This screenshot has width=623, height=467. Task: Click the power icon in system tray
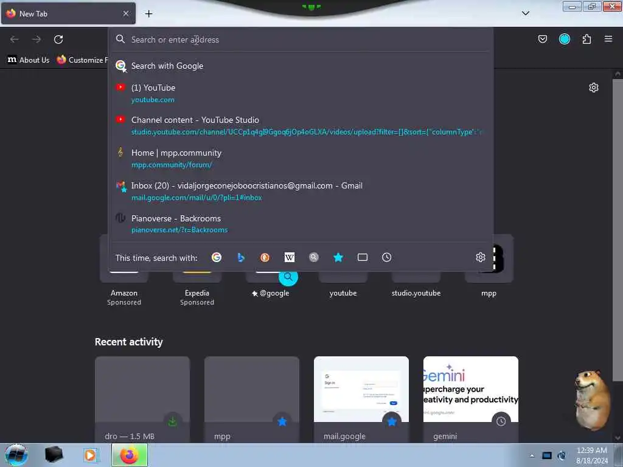562,455
